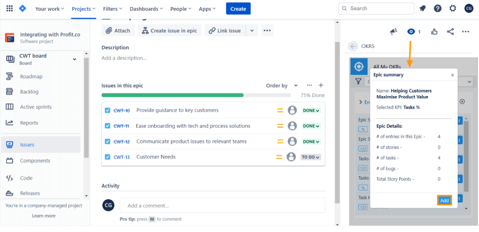Click the Search field

coord(376,9)
